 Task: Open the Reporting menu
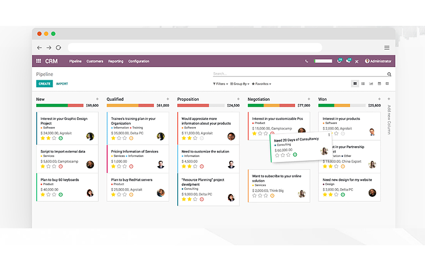click(x=115, y=61)
